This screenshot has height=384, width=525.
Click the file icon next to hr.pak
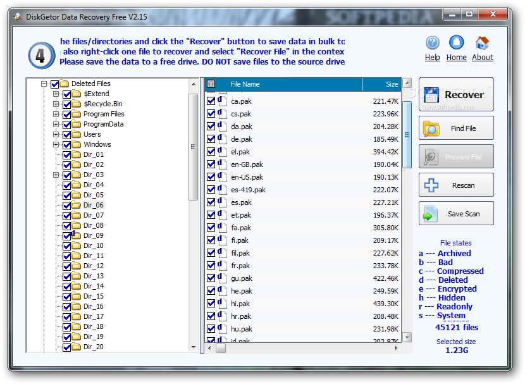pos(222,316)
